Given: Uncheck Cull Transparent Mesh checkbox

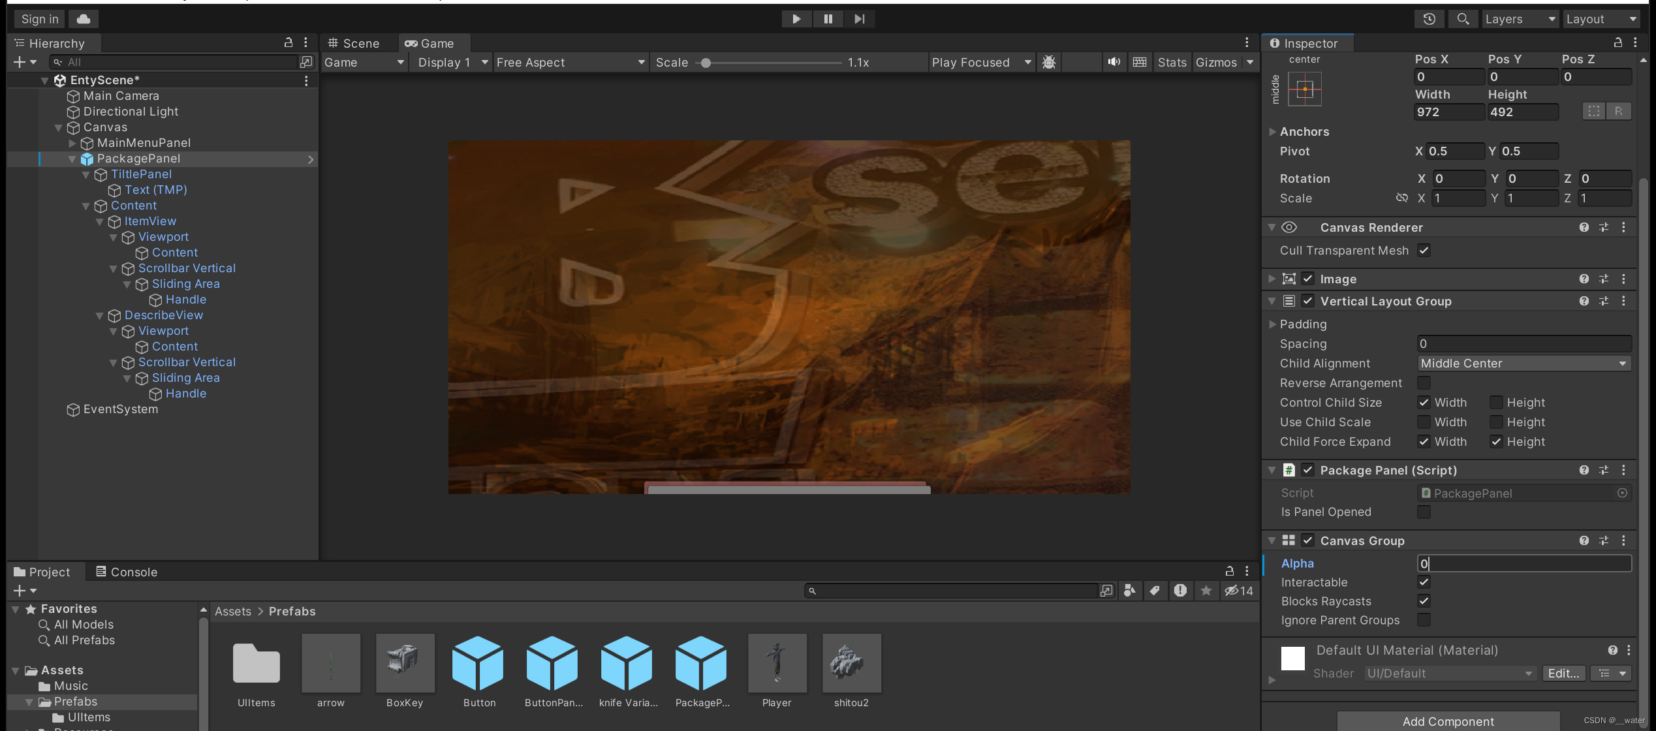Looking at the screenshot, I should coord(1424,251).
